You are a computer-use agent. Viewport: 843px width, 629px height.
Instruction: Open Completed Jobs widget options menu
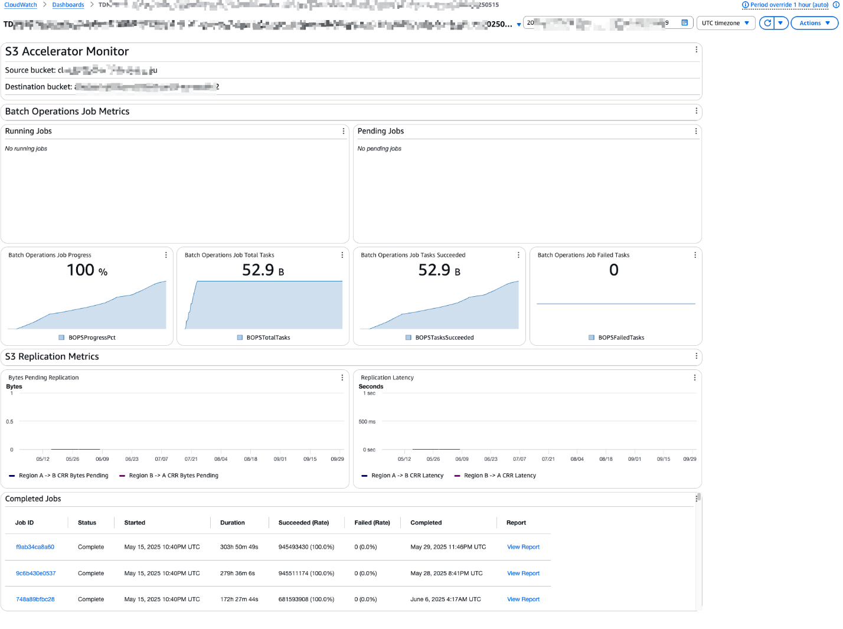coord(696,499)
